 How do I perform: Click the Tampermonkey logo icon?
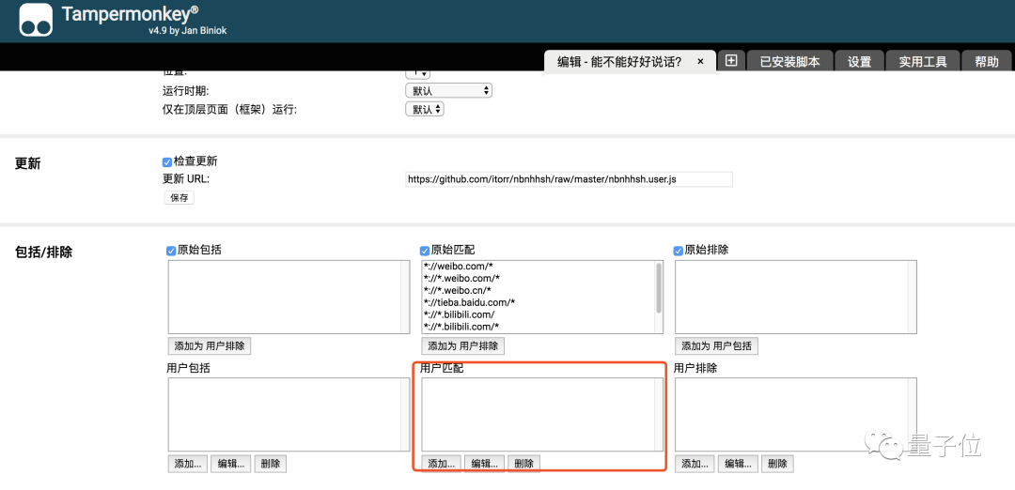pyautogui.click(x=36, y=20)
